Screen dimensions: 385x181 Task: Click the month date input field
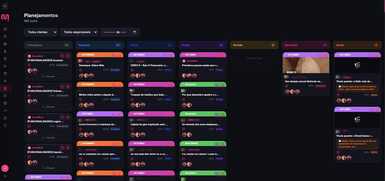click(x=120, y=32)
